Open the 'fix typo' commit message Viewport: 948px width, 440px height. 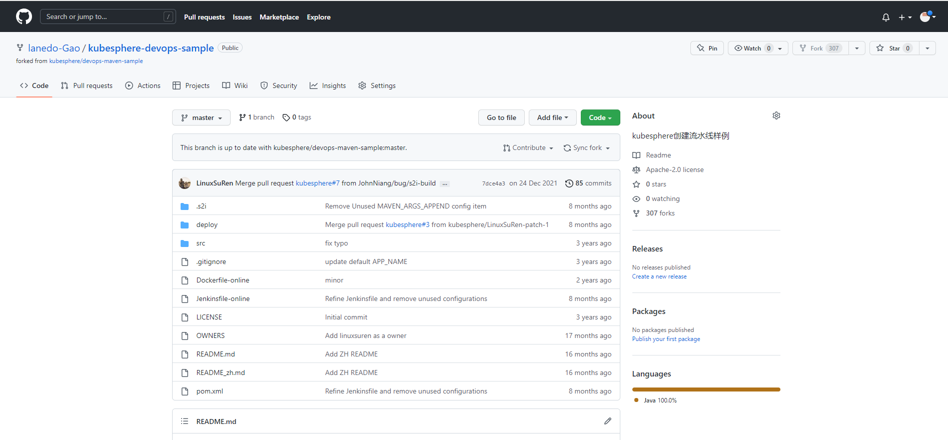[337, 243]
